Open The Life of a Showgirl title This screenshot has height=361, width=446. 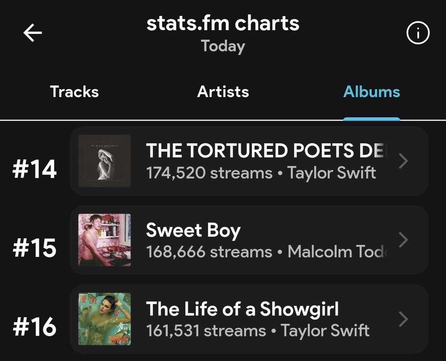[x=242, y=309]
